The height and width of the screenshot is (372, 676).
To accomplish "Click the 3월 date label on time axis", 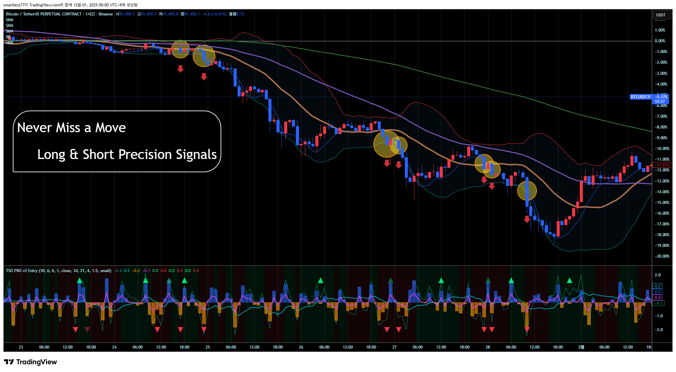I will pyautogui.click(x=581, y=347).
